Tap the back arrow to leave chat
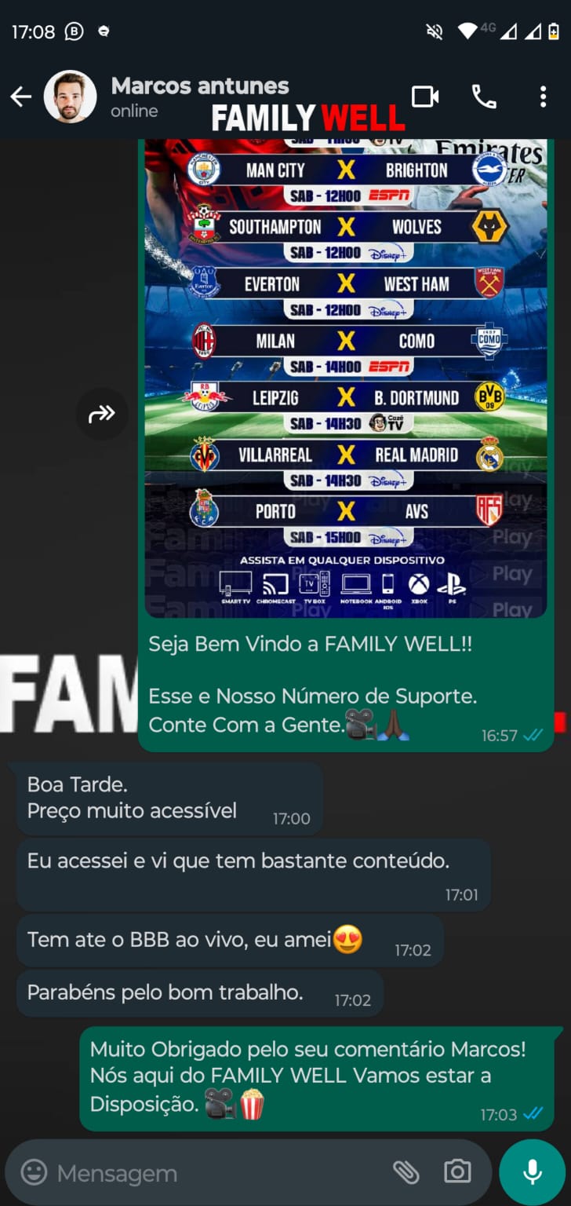The image size is (571, 1206). pos(20,97)
